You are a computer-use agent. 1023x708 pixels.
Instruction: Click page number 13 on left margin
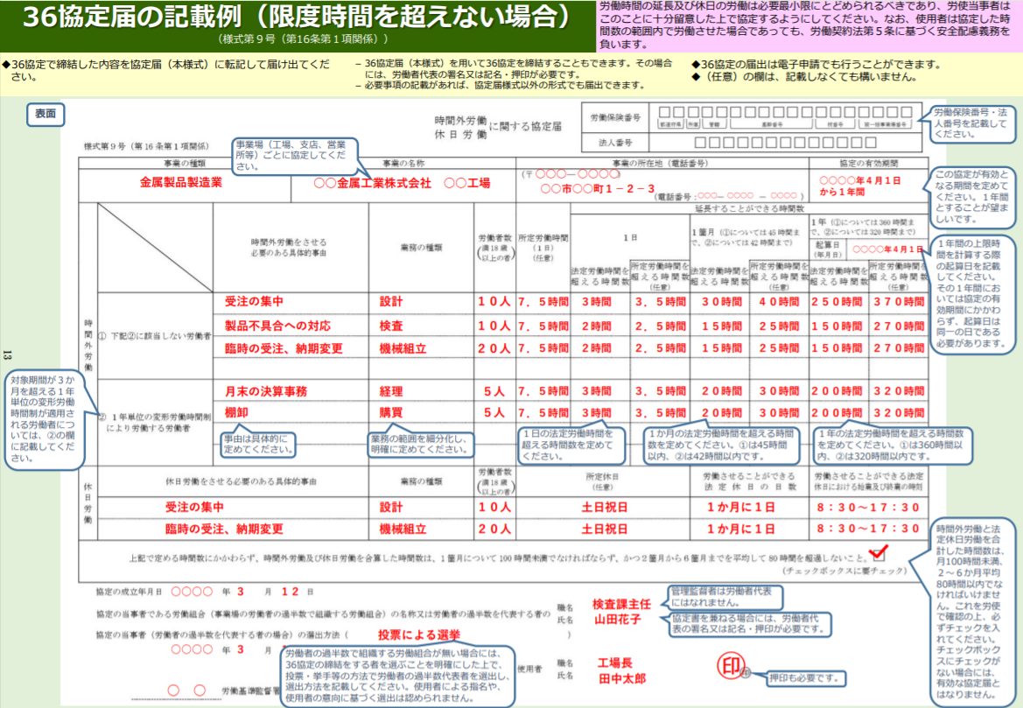click(7, 355)
